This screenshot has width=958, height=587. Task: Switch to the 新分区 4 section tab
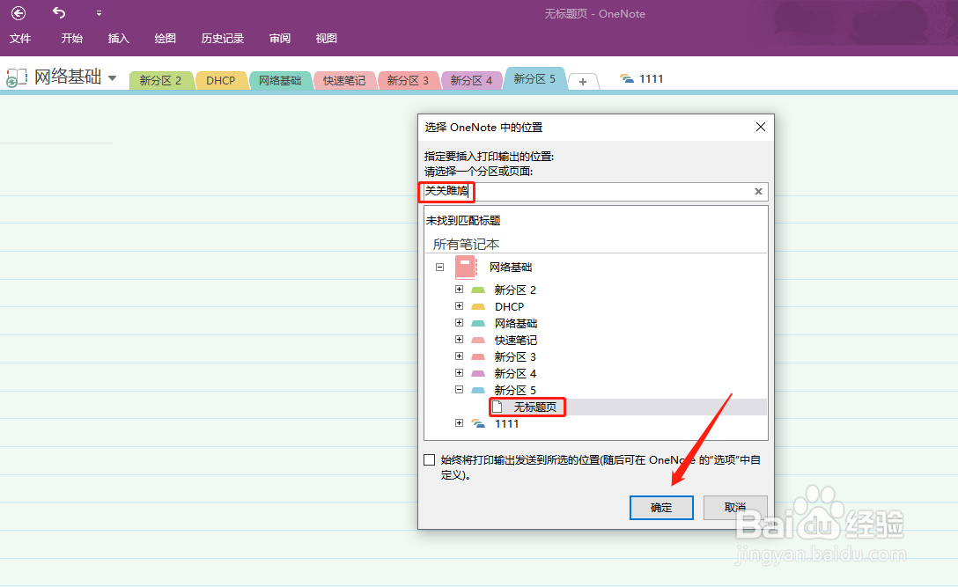tap(472, 80)
